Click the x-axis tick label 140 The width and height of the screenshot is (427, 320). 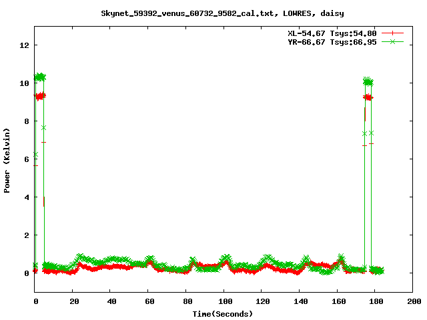click(301, 301)
